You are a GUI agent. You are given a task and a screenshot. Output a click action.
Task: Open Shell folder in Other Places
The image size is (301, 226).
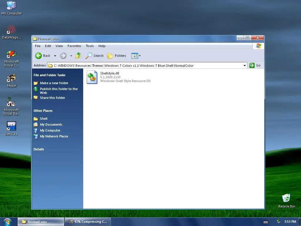tap(44, 119)
